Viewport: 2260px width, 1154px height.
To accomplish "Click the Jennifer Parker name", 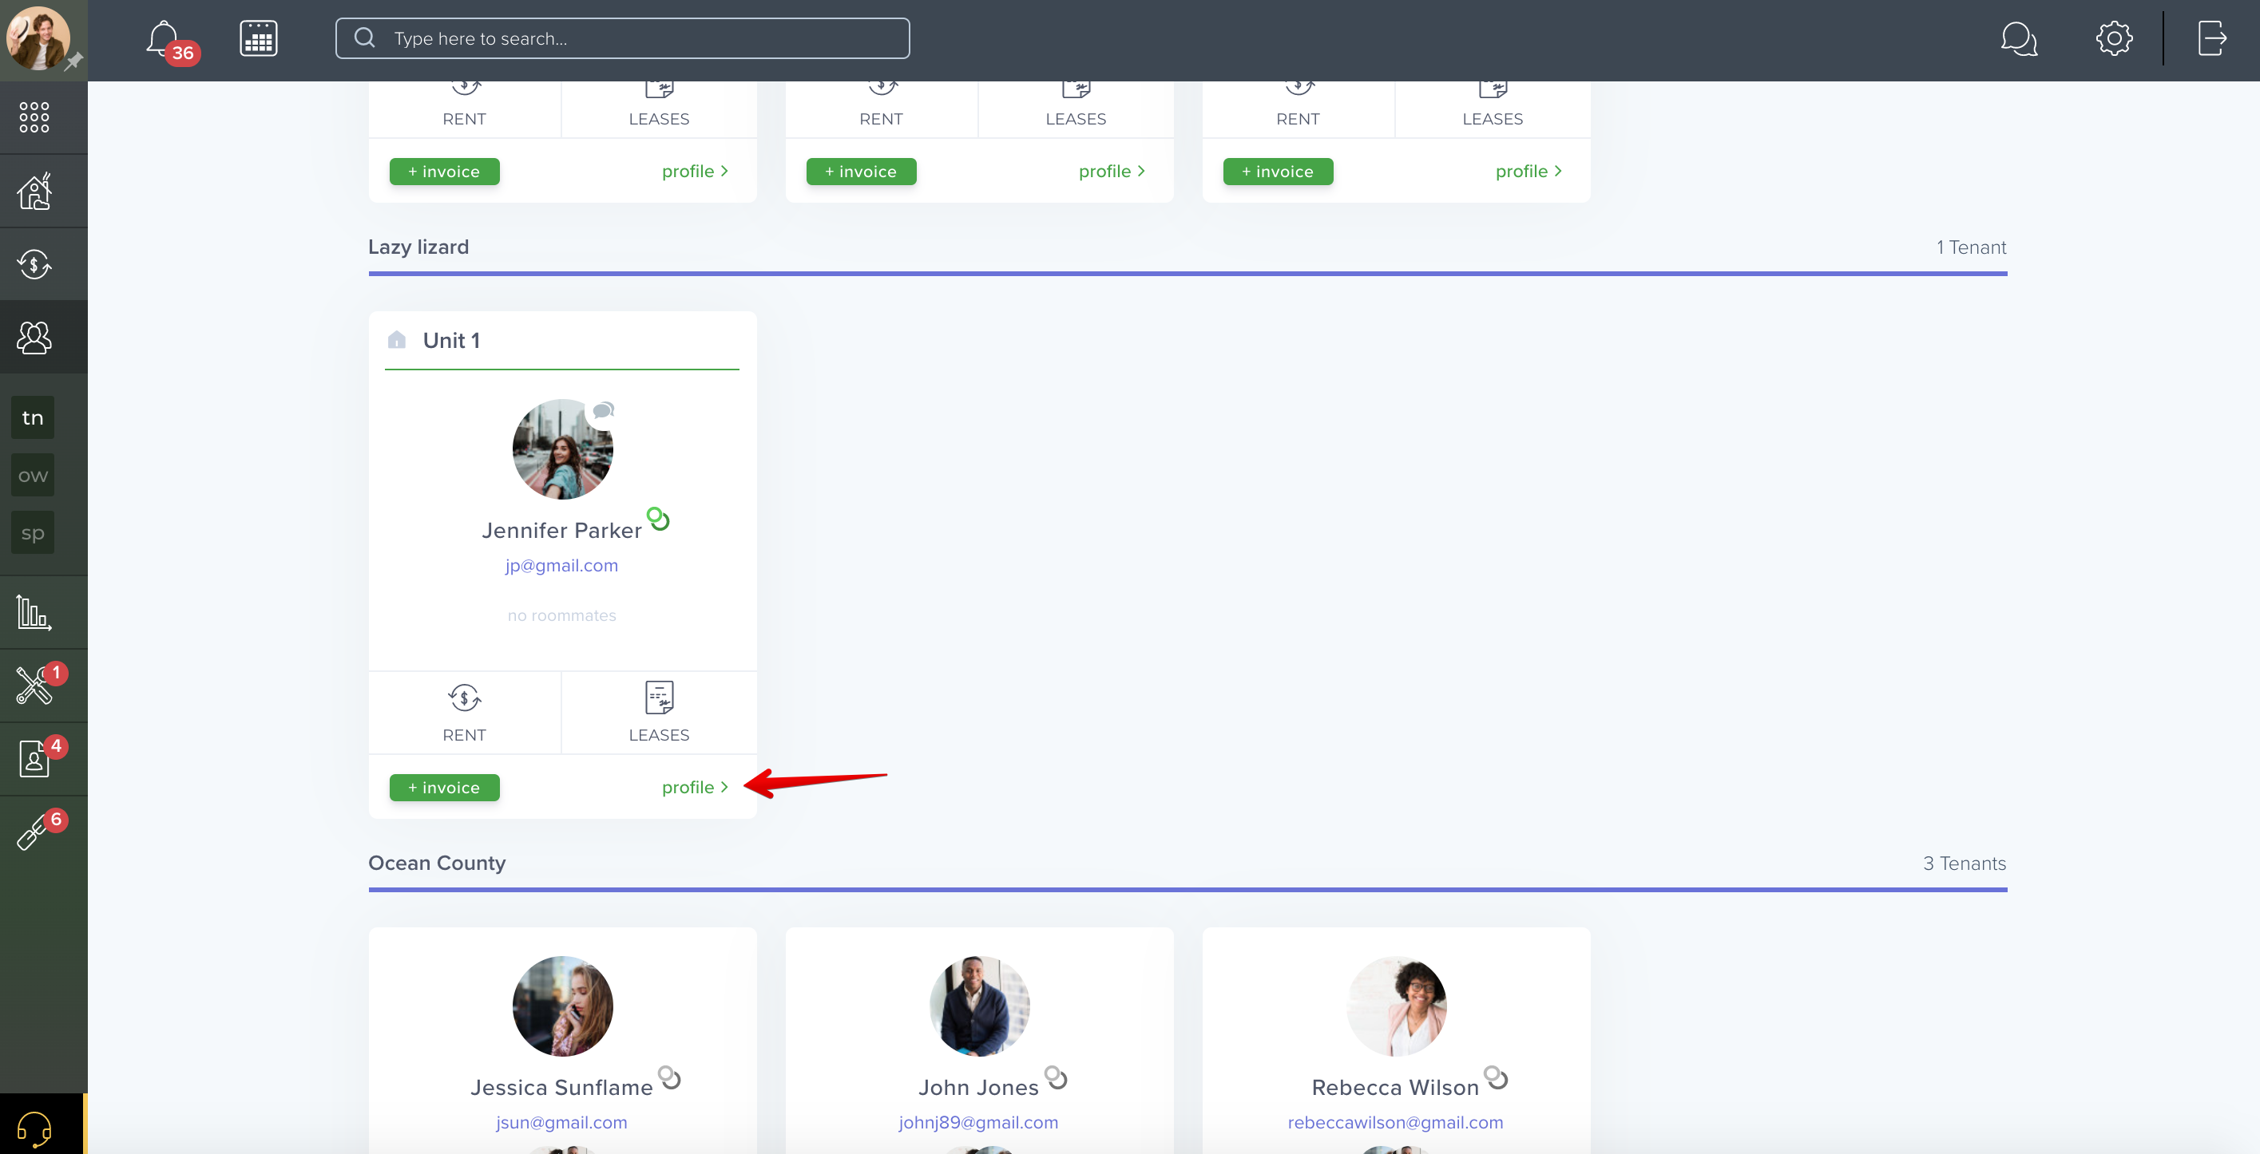I will 561,531.
